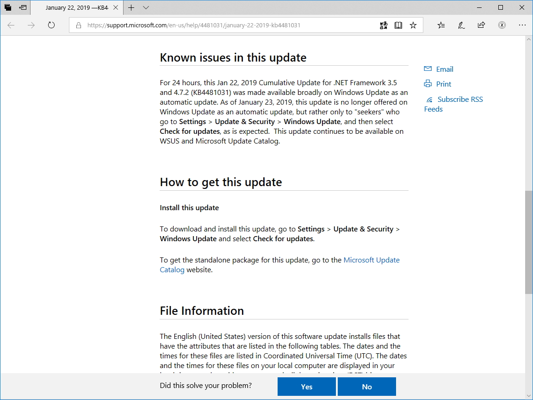Open the Subscribe RSS Feeds link
533x400 pixels.
[453, 104]
